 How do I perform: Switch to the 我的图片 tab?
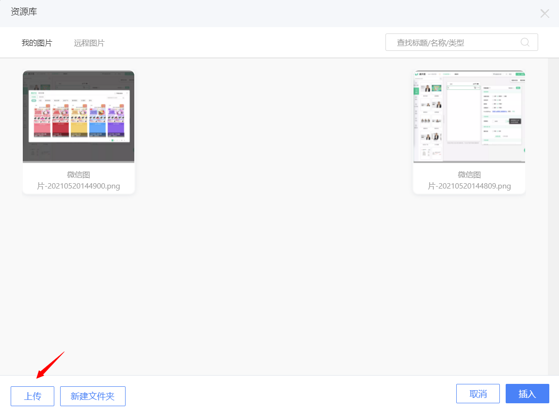(x=37, y=43)
